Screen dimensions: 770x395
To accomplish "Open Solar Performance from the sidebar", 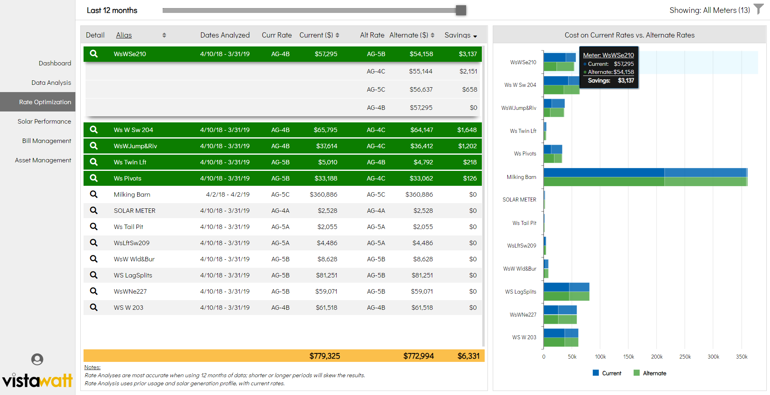I will (x=44, y=121).
